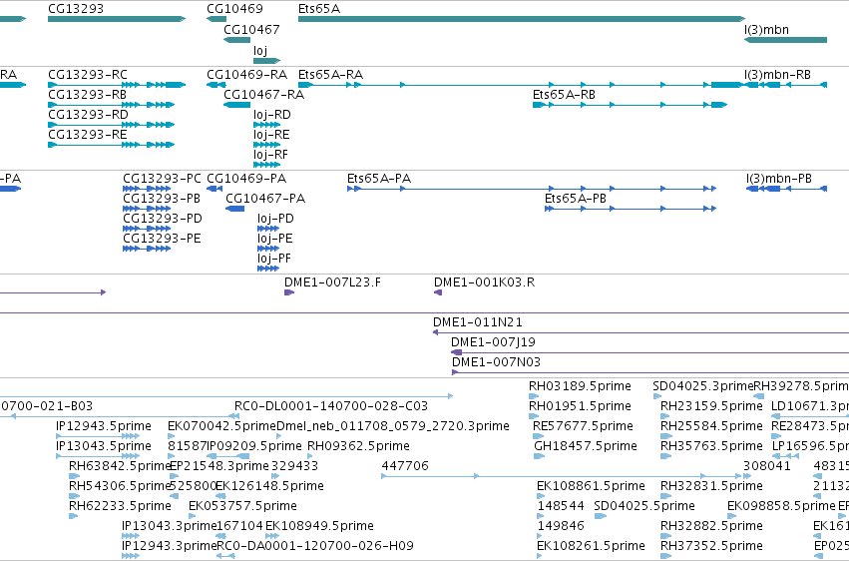Click protein loj-PF
849x561 pixels.
coord(274,259)
